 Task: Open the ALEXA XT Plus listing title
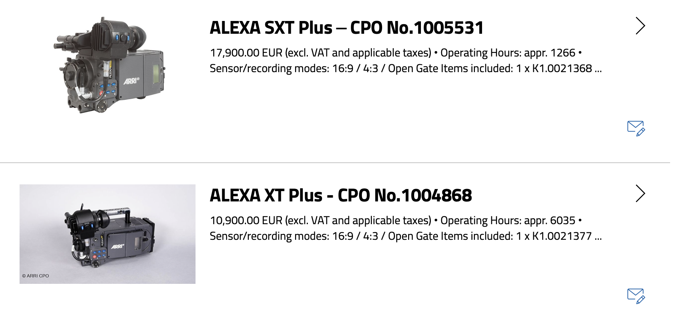(266, 196)
